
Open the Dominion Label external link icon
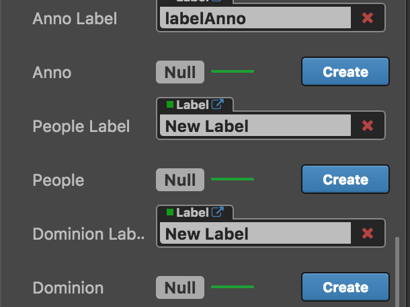click(218, 213)
